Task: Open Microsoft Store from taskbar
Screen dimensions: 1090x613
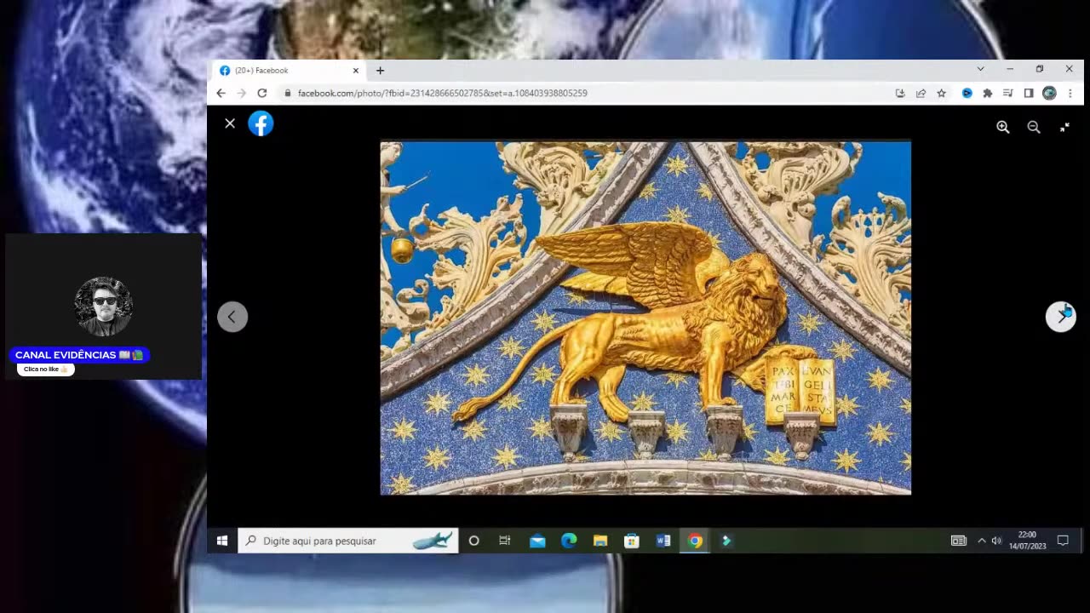Action: click(x=632, y=541)
